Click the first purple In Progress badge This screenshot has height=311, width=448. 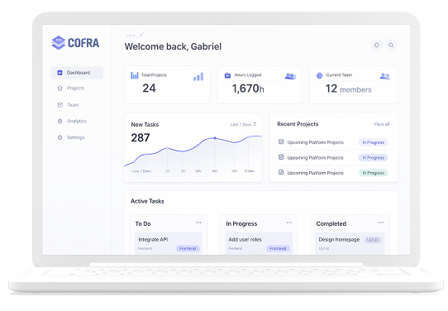click(x=373, y=142)
